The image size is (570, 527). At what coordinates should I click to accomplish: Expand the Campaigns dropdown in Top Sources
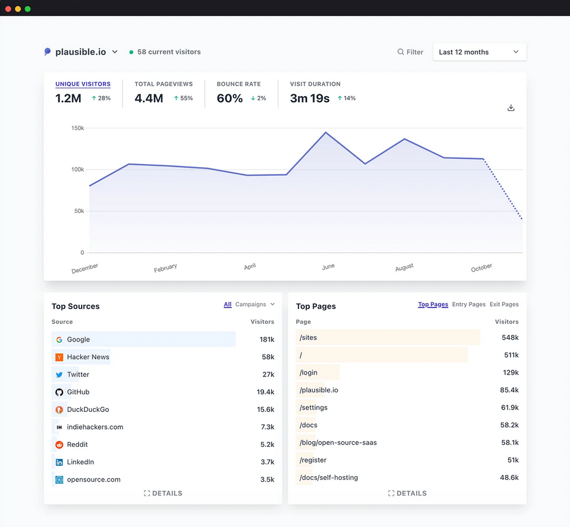[255, 304]
